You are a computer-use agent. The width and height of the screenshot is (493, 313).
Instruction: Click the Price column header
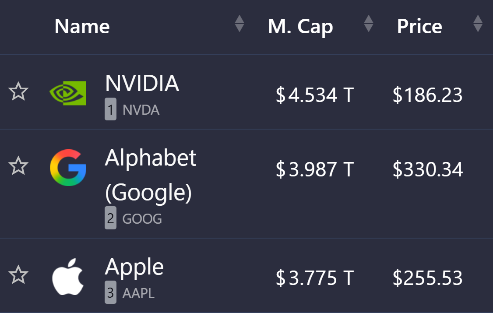pyautogui.click(x=419, y=27)
